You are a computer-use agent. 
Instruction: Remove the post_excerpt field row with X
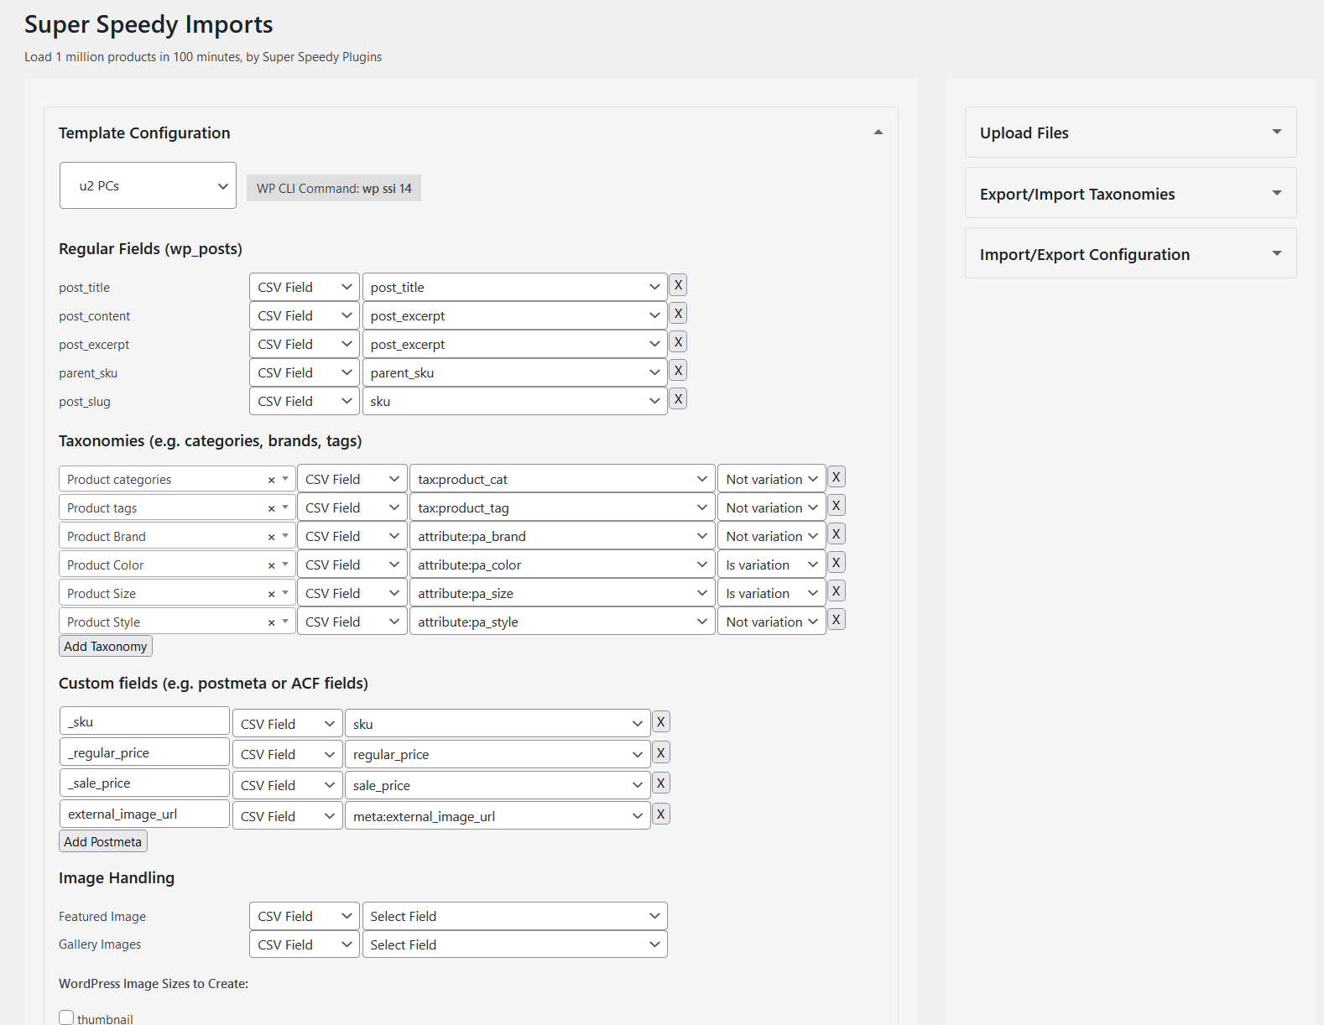click(x=678, y=342)
